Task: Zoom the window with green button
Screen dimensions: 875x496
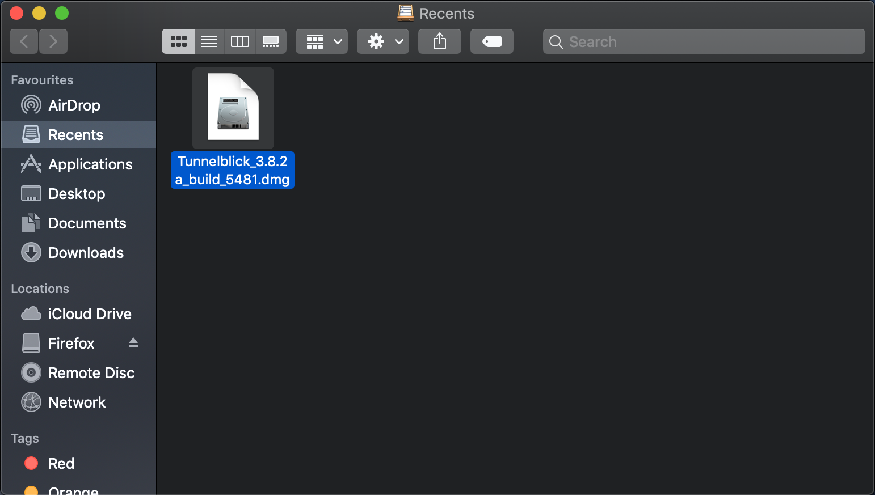Action: tap(62, 13)
